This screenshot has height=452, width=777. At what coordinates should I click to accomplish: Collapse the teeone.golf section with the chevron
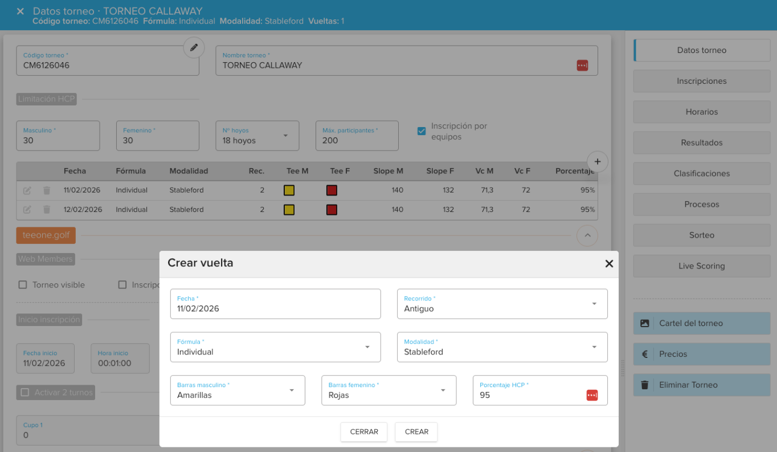587,234
